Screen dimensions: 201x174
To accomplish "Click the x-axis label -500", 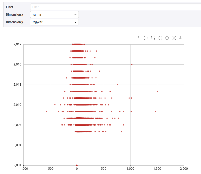I will tap(50, 169).
